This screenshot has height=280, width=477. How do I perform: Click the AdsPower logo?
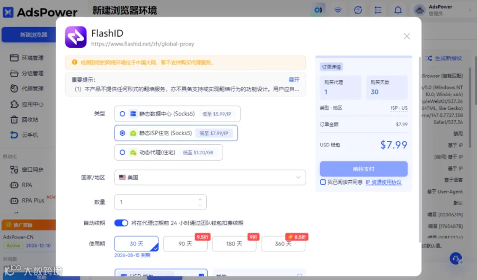coord(40,12)
